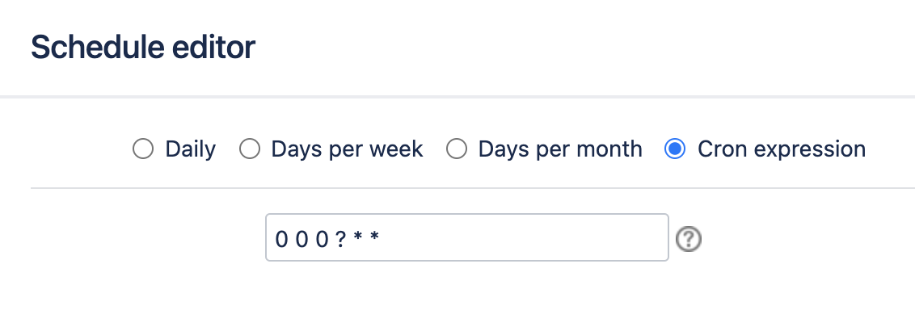Open the cron expression help icon
The width and height of the screenshot is (915, 310).
coord(689,238)
